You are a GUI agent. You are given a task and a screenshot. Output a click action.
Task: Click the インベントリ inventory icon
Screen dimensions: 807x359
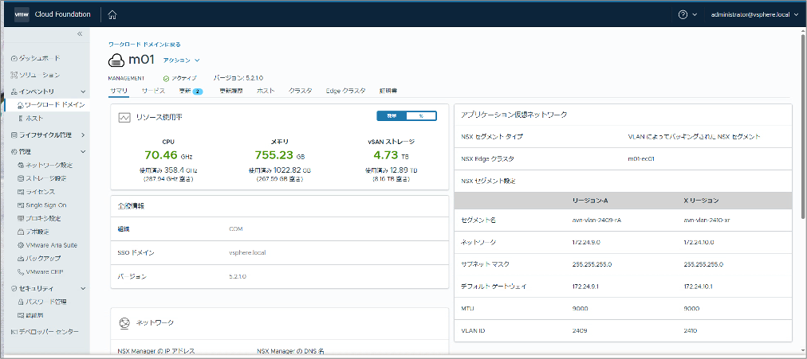(x=14, y=92)
